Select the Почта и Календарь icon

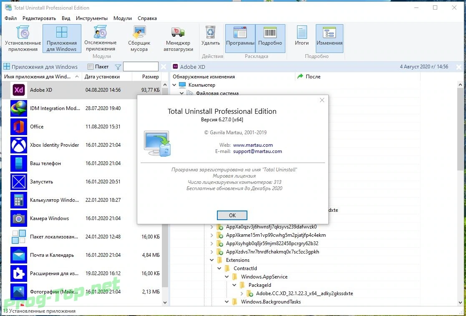19,255
